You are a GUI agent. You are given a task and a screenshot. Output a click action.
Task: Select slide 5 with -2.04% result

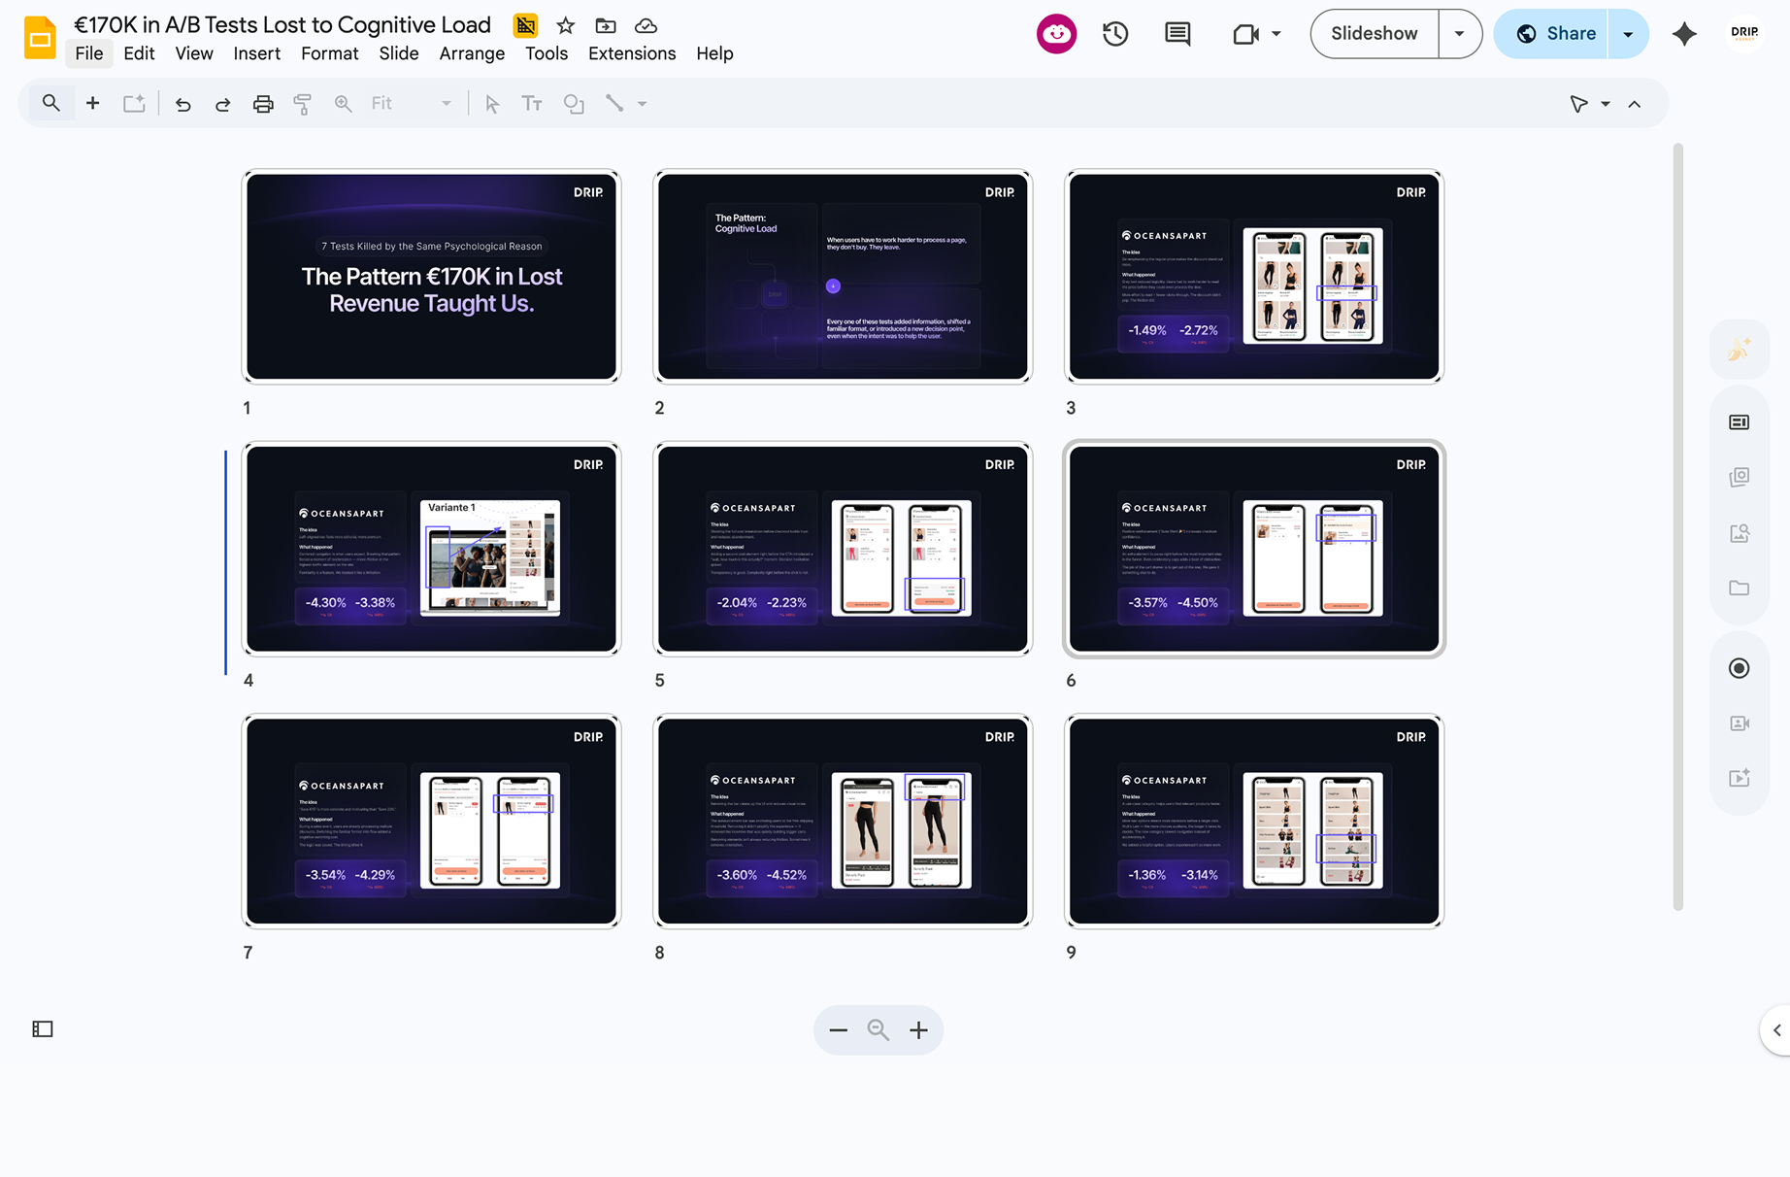pyautogui.click(x=843, y=549)
